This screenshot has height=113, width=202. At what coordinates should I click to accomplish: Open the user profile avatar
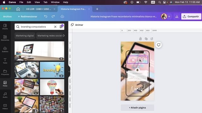[x=164, y=16]
